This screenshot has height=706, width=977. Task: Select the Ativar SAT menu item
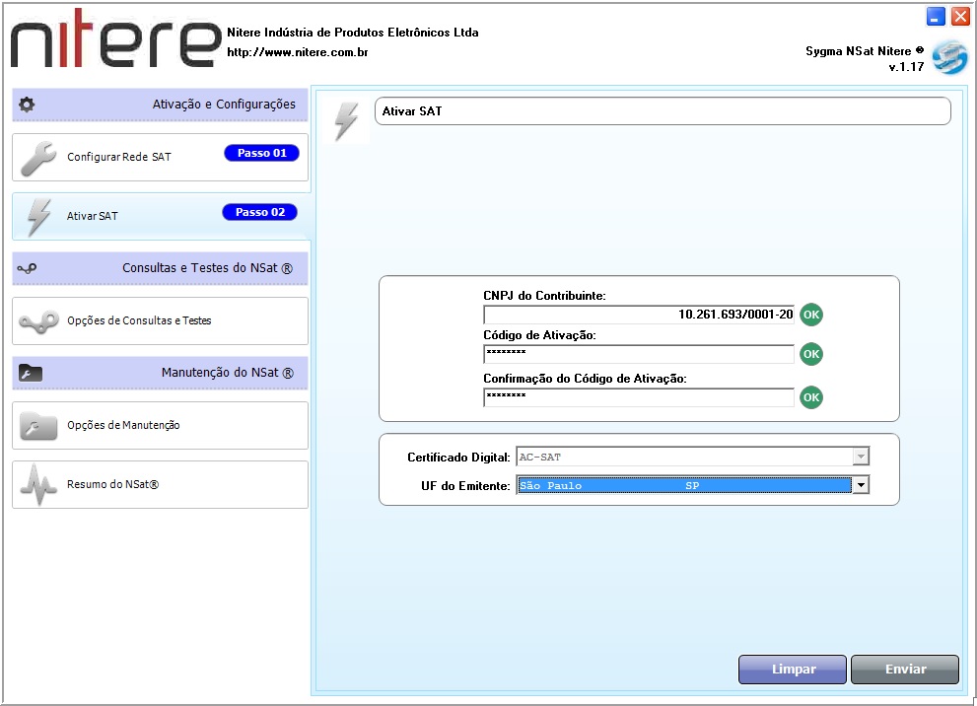160,216
